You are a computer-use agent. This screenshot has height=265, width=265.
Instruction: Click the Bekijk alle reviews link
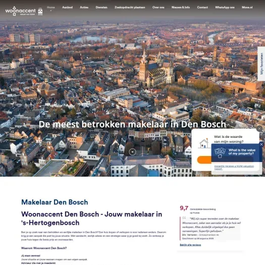(x=190, y=245)
